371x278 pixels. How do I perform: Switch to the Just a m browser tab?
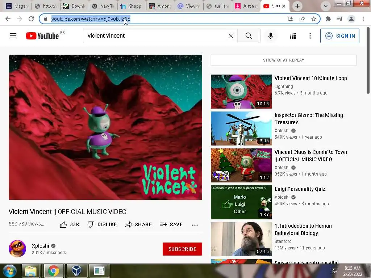[246, 6]
